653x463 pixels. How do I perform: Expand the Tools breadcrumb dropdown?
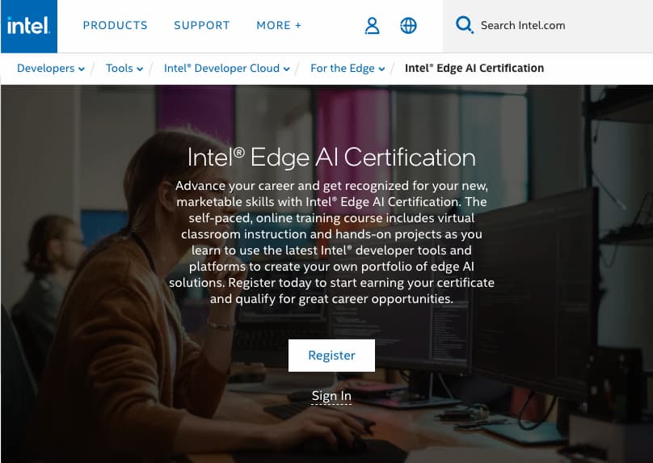click(124, 69)
